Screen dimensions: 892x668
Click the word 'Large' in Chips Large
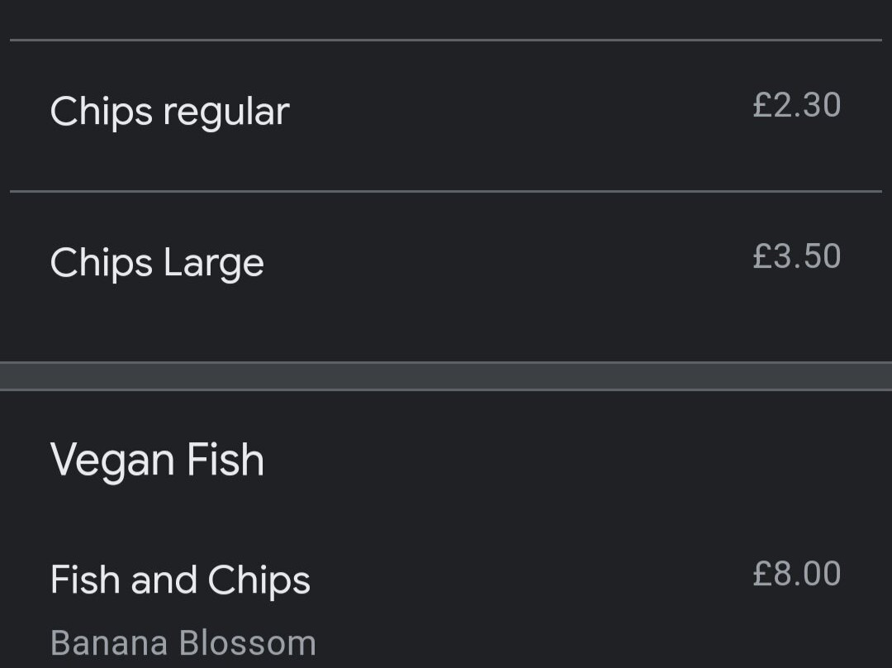[214, 265]
